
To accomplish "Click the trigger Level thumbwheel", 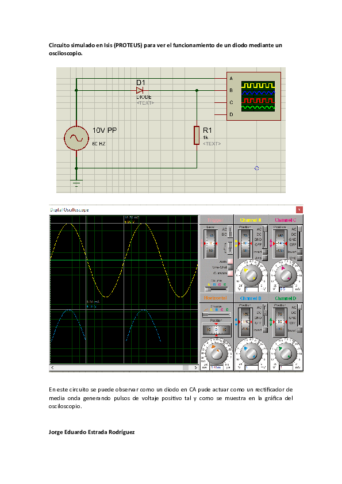I will (210, 243).
